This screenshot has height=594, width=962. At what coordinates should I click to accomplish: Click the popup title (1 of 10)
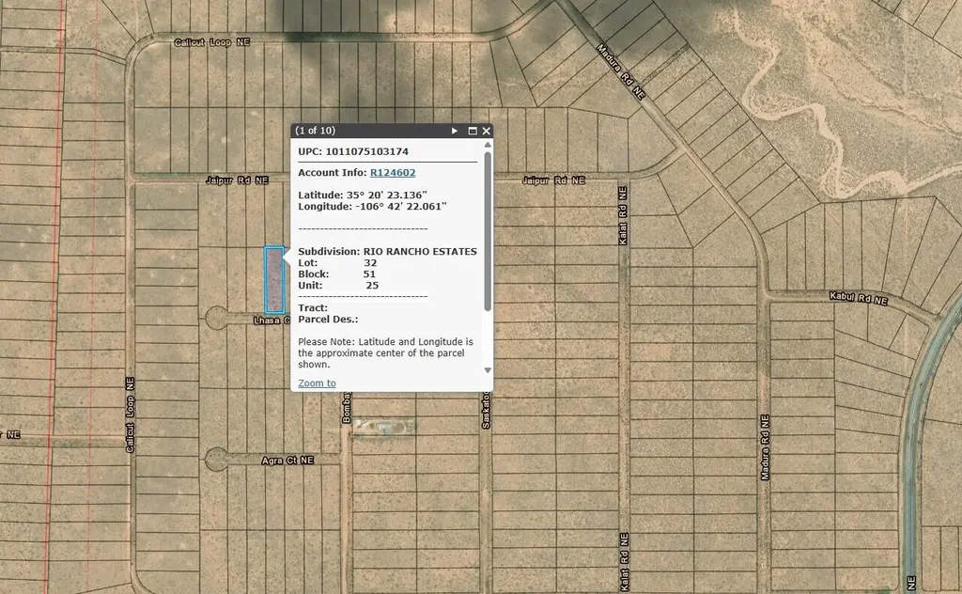(316, 131)
